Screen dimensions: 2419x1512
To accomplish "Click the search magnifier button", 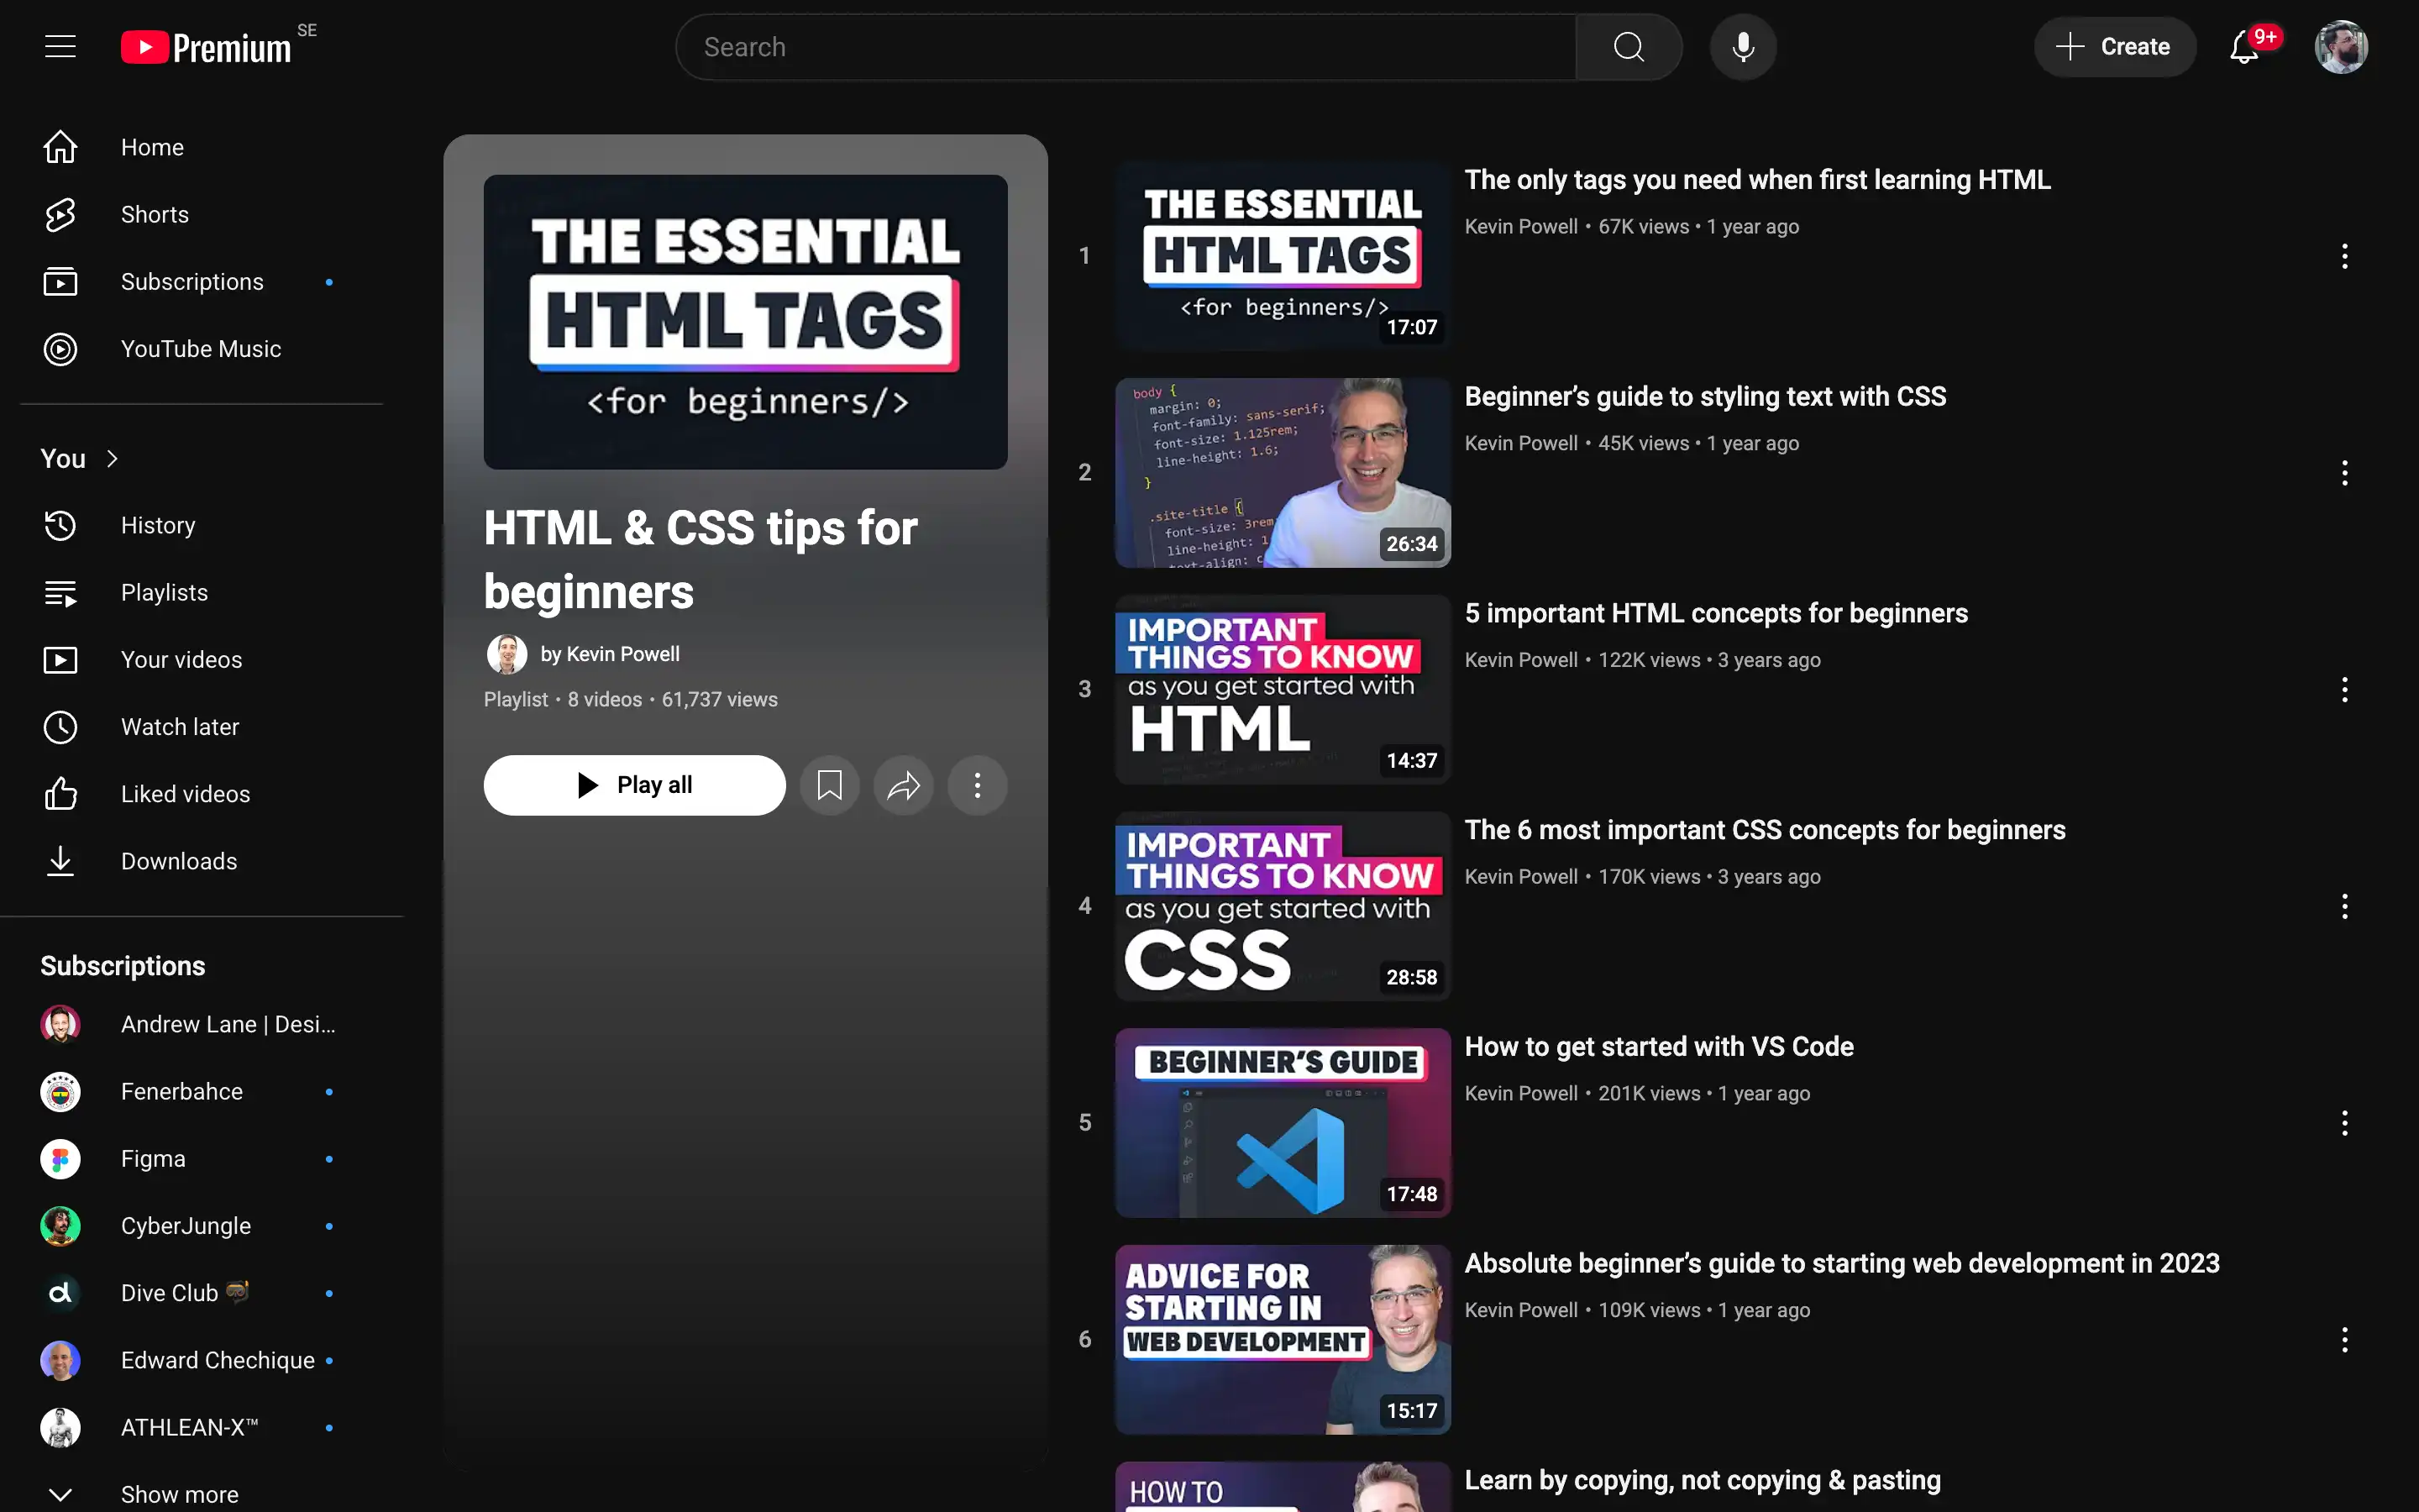I will (1629, 47).
